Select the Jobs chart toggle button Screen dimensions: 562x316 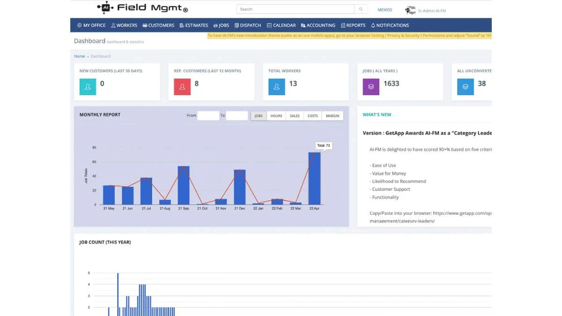(x=258, y=116)
